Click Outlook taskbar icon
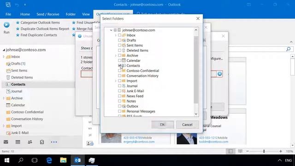 [x=77, y=160]
